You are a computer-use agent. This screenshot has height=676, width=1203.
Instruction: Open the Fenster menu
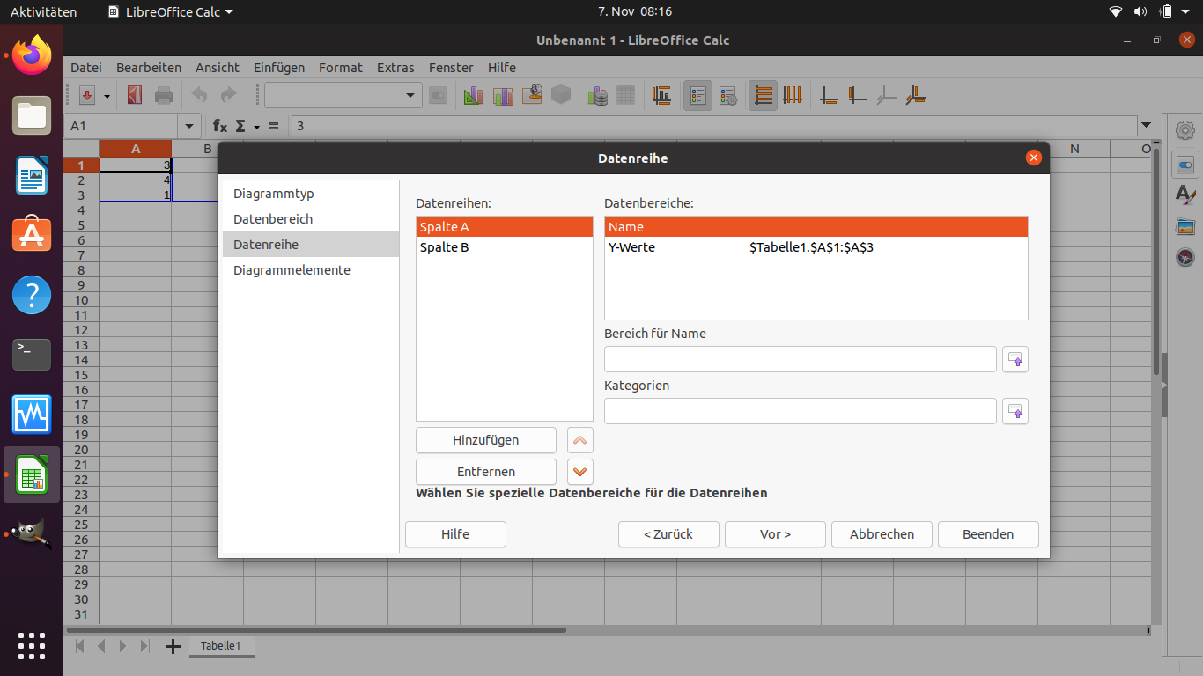click(x=451, y=68)
